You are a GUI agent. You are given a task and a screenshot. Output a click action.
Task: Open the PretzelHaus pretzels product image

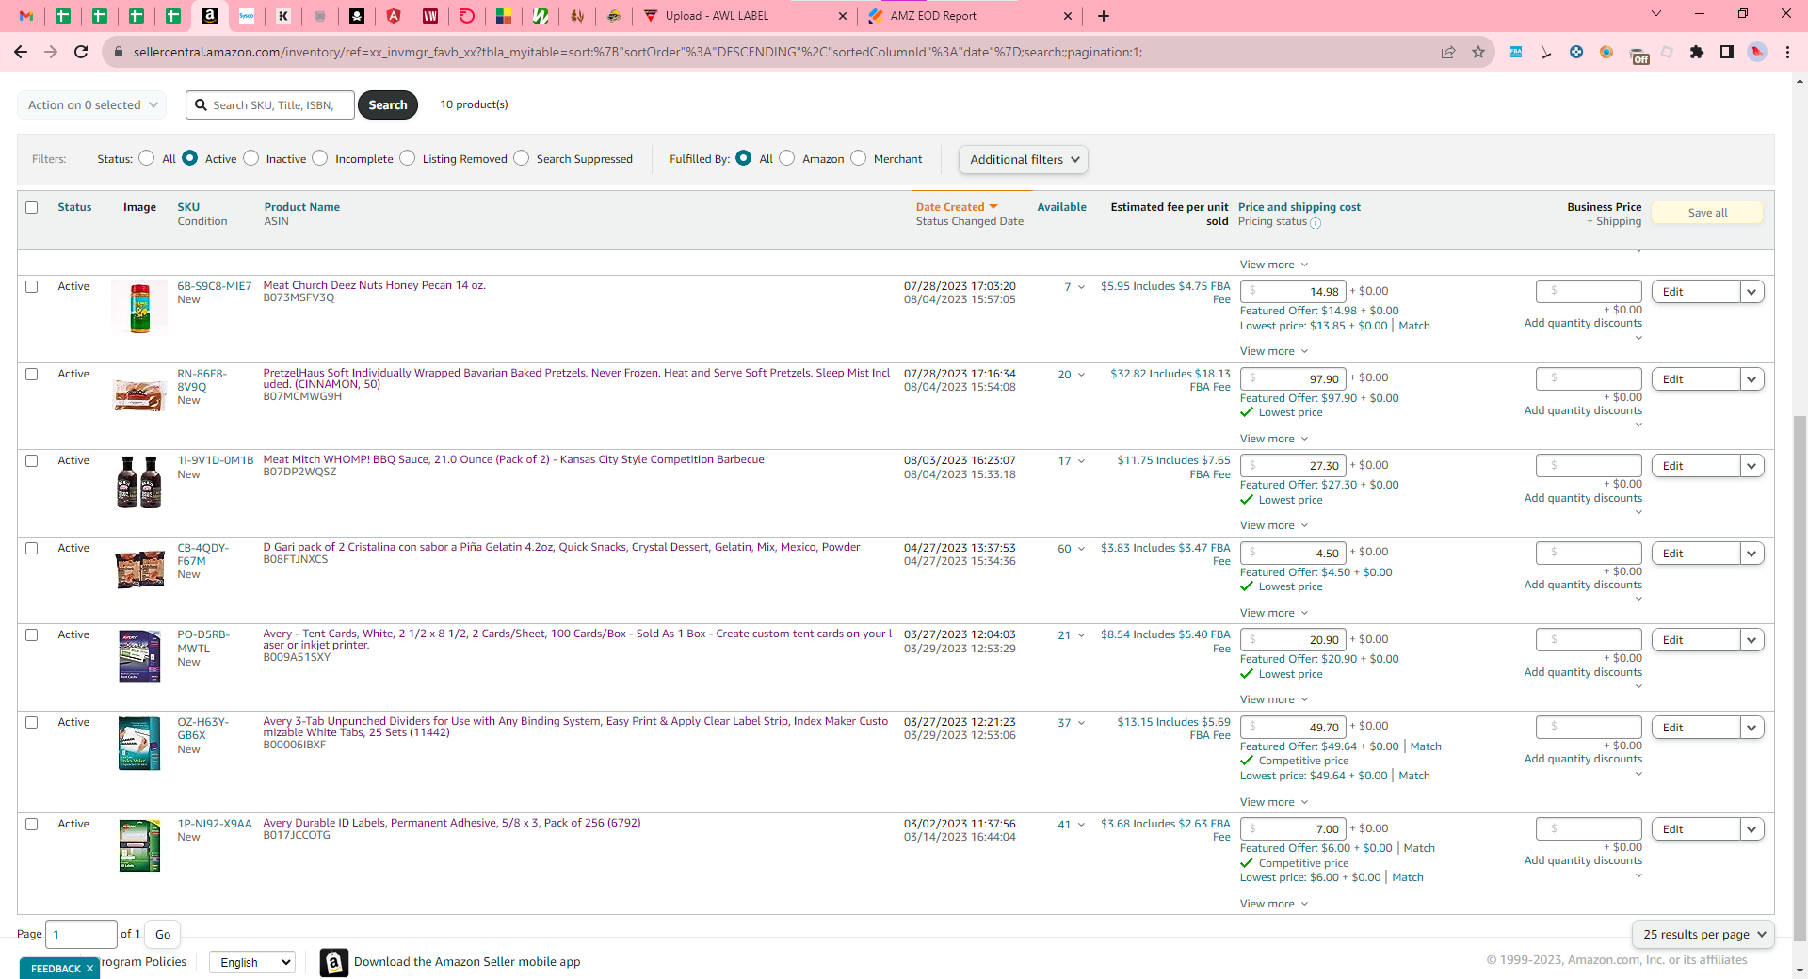tap(139, 394)
